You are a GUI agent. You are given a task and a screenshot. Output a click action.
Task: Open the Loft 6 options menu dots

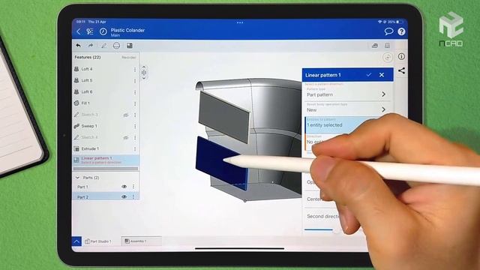click(135, 92)
